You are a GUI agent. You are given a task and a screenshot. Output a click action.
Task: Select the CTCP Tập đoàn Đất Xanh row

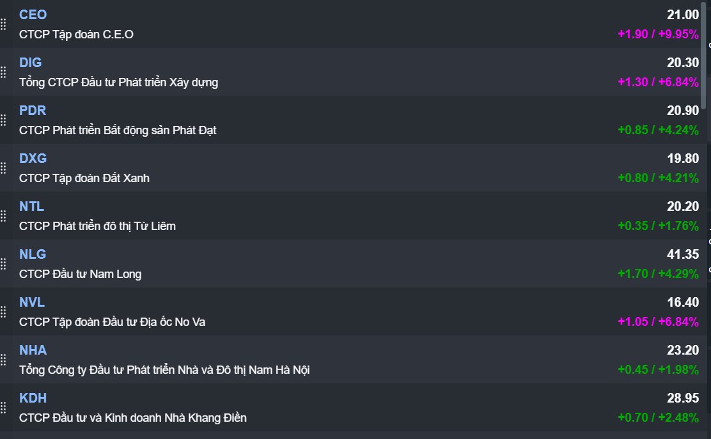pyautogui.click(x=84, y=178)
